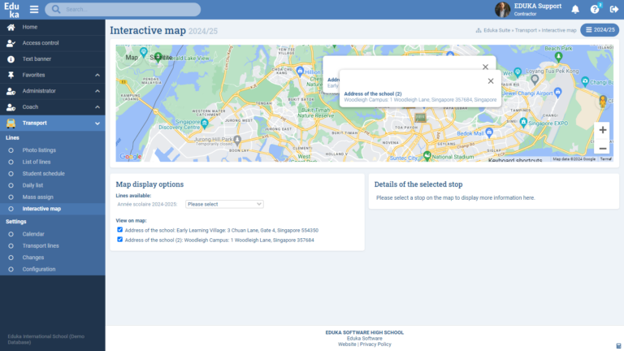Close the Early Learning Village info popup

485,67
